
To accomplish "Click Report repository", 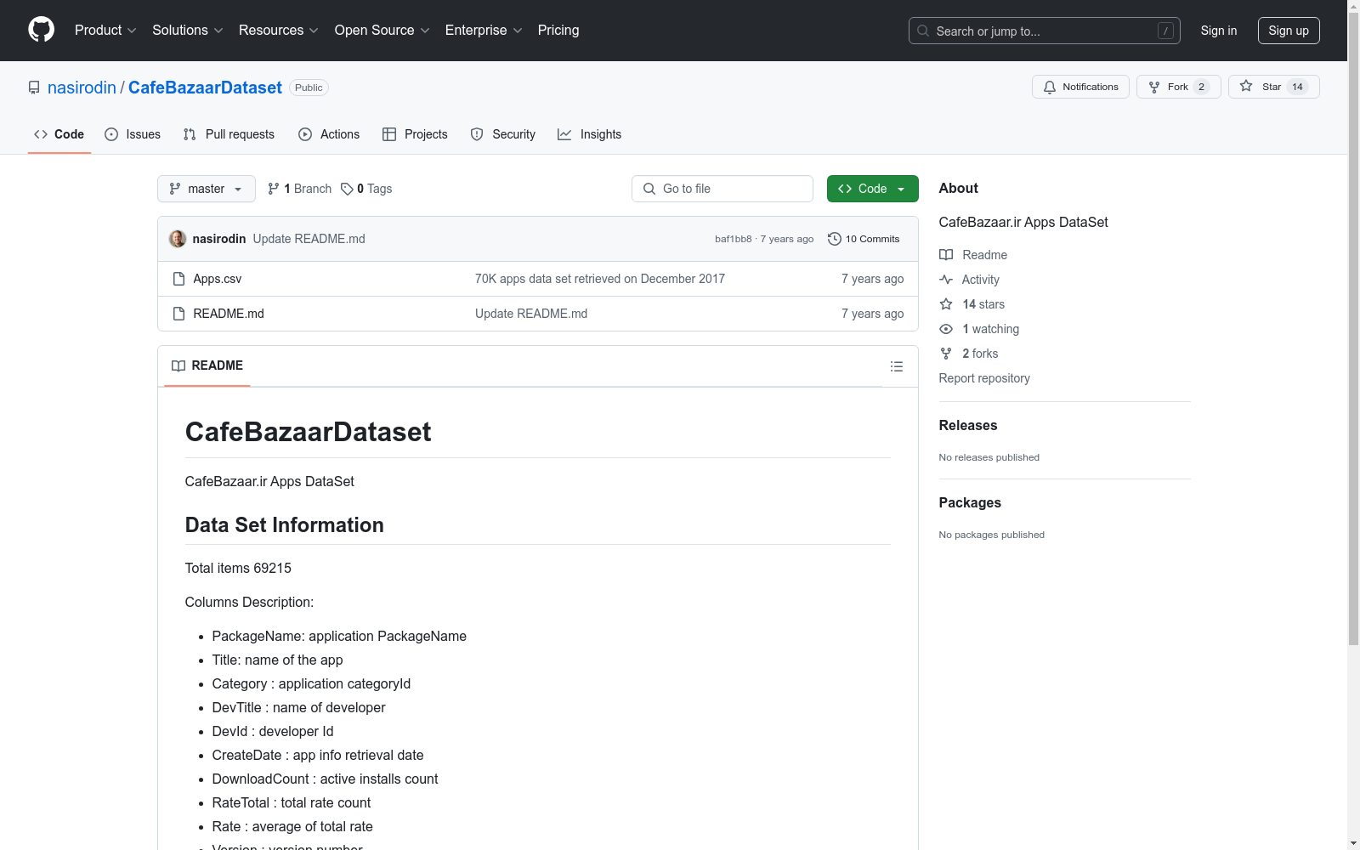I will (984, 378).
